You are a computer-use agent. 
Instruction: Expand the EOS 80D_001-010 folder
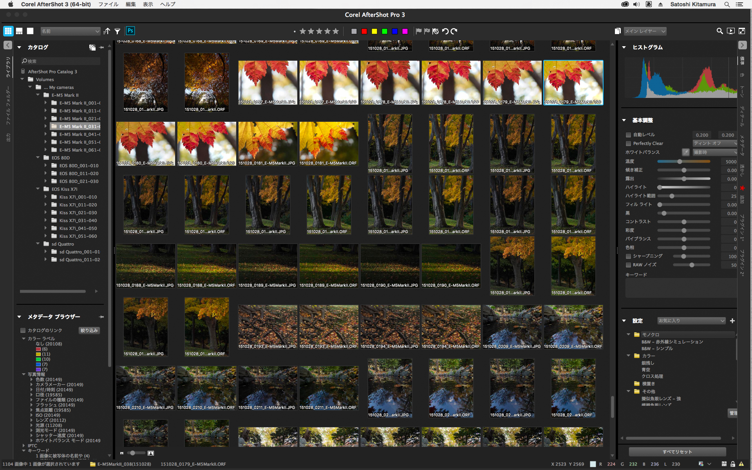tap(46, 166)
